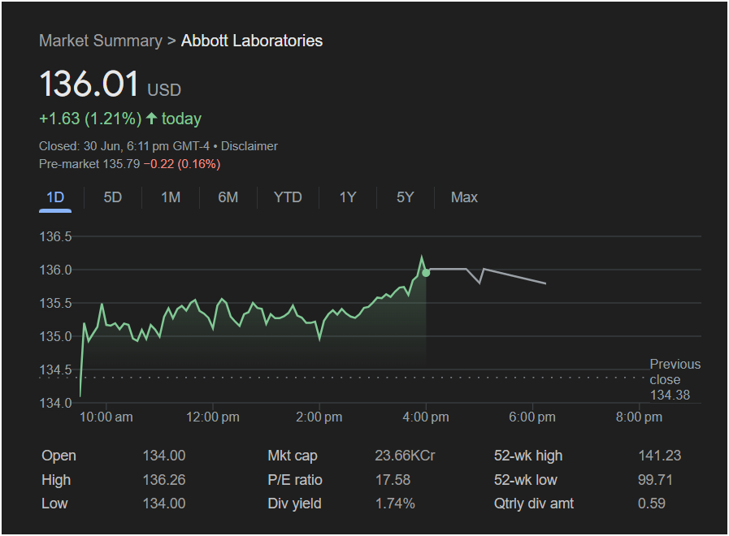
Task: Click the USD currency label
Action: pos(164,90)
